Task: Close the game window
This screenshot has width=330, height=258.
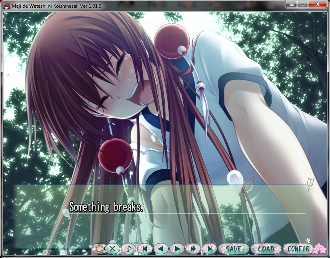Action: click(x=317, y=4)
